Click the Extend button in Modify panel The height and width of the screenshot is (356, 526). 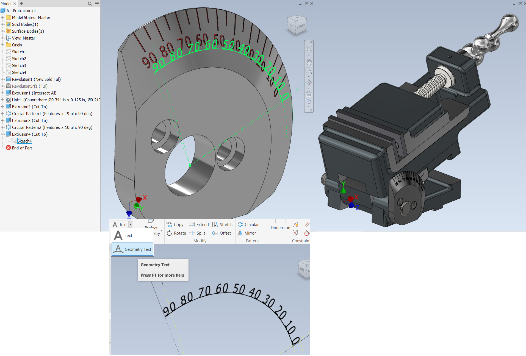coord(199,224)
